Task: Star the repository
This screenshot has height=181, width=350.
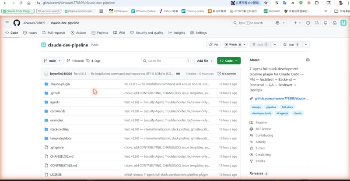Action: 291,45
